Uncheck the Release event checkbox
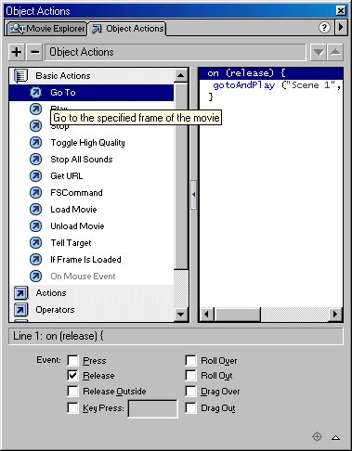352x451 pixels. coord(72,376)
